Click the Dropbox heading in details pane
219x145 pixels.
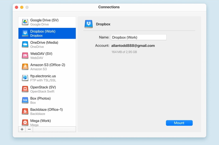pyautogui.click(x=103, y=24)
